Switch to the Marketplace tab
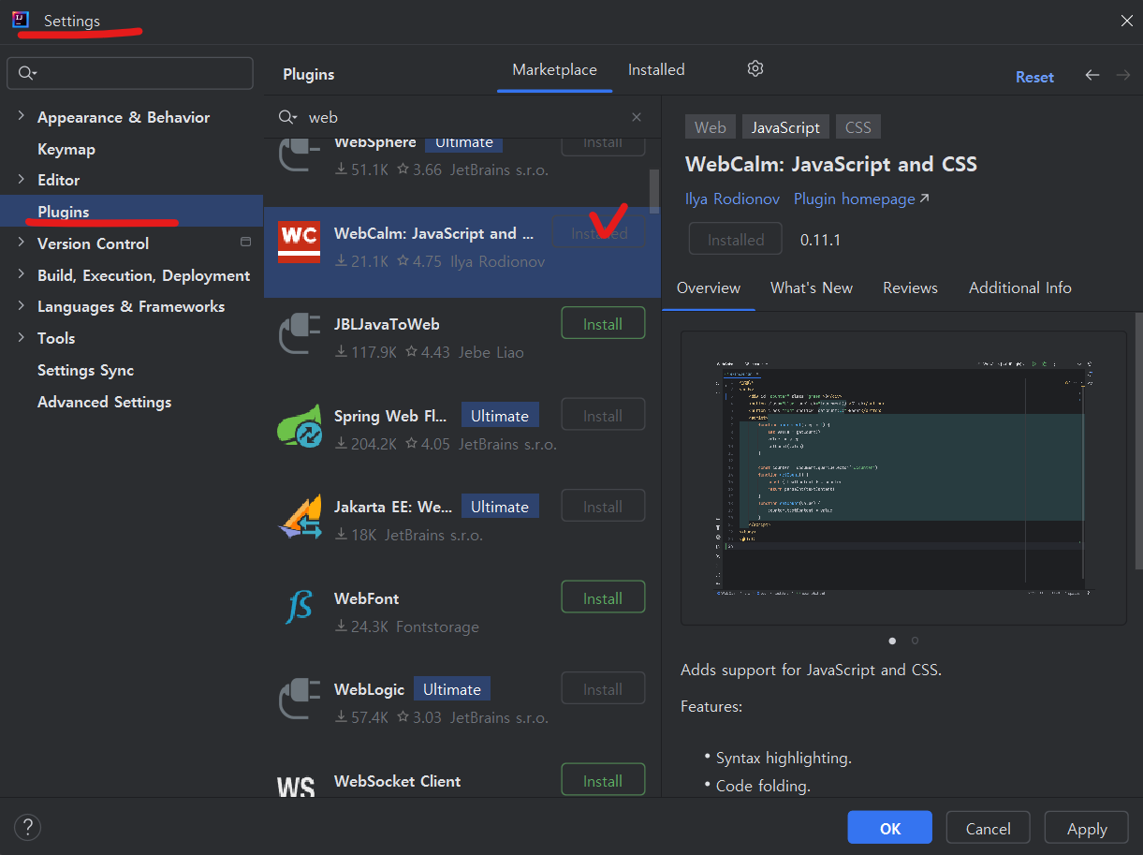Image resolution: width=1143 pixels, height=855 pixels. (x=554, y=70)
